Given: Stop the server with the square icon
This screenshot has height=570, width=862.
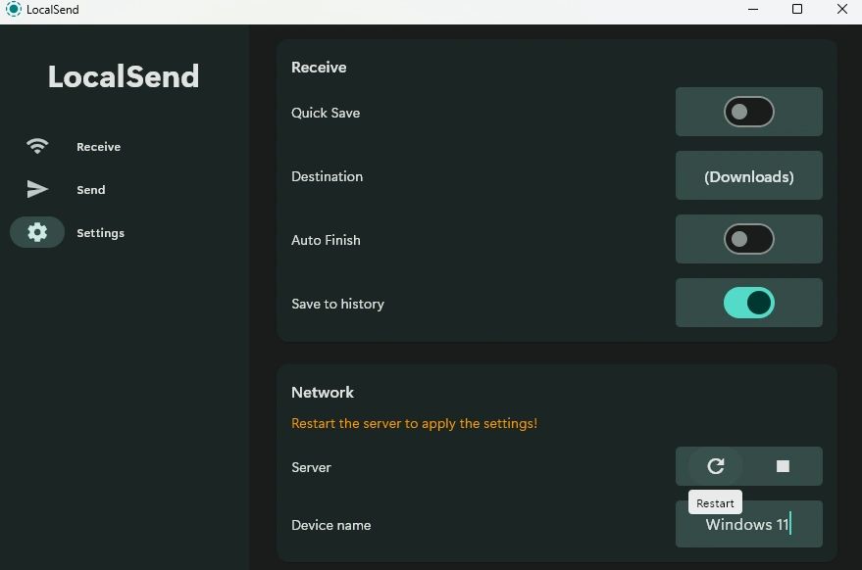Looking at the screenshot, I should [x=783, y=466].
